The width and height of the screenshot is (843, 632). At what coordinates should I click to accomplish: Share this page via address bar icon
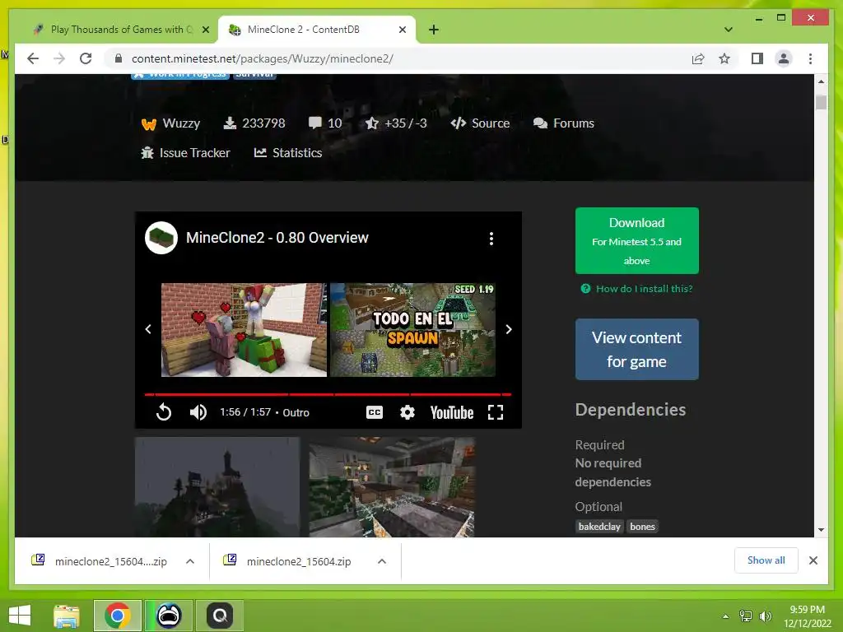(x=698, y=58)
